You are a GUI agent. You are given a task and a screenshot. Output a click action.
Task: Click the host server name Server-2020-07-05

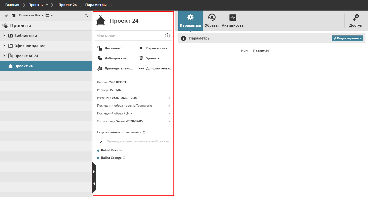click(x=129, y=121)
